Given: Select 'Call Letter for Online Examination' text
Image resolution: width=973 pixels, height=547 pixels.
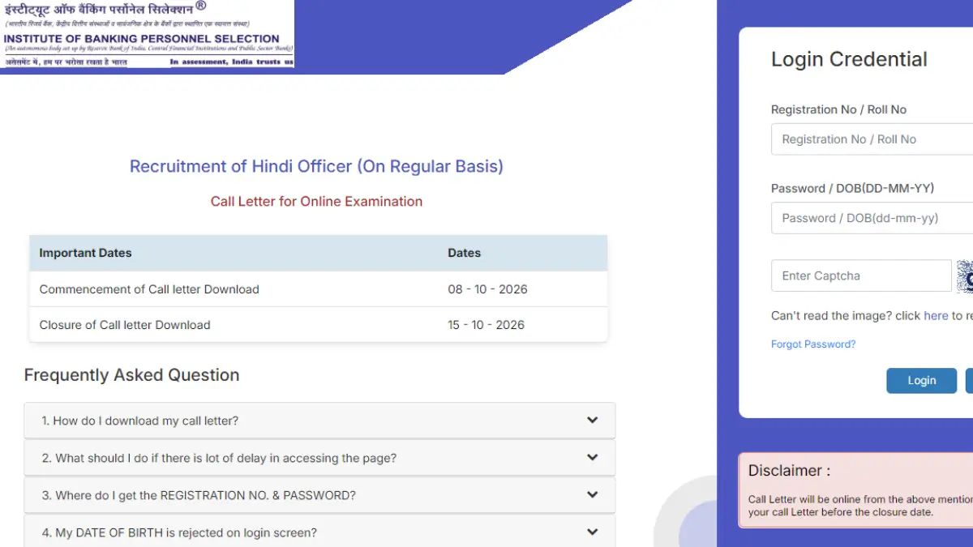Looking at the screenshot, I should tap(316, 201).
